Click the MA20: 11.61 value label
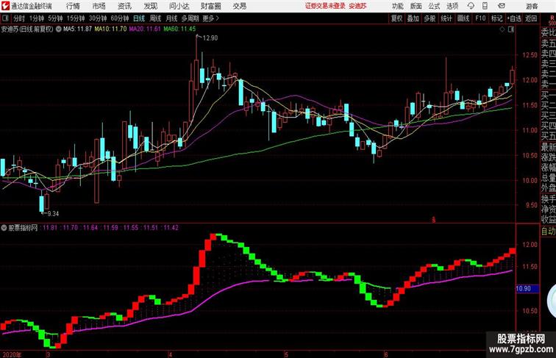 coord(145,29)
